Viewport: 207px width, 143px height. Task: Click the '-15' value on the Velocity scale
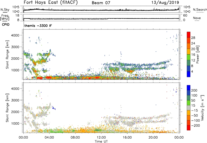point(194,110)
